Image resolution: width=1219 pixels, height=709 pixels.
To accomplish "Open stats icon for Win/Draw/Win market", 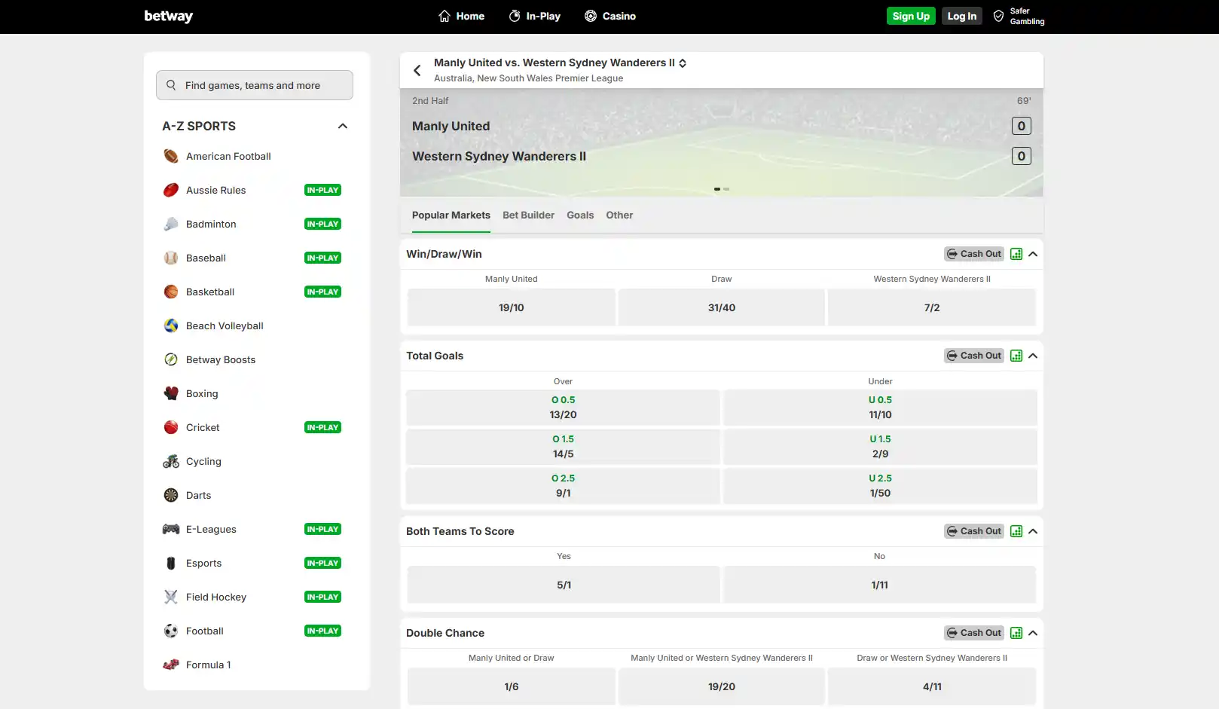I will (x=1016, y=254).
